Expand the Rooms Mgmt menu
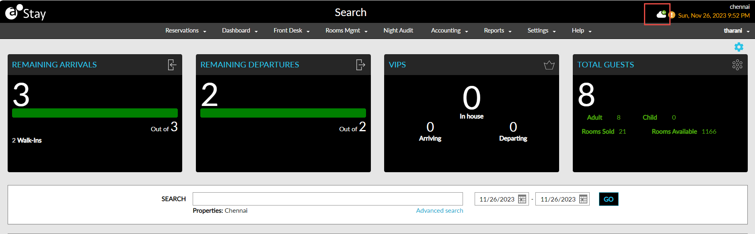Image resolution: width=755 pixels, height=234 pixels. pos(346,31)
